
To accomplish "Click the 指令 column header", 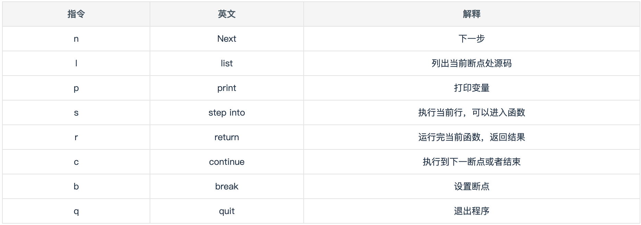I will click(76, 14).
